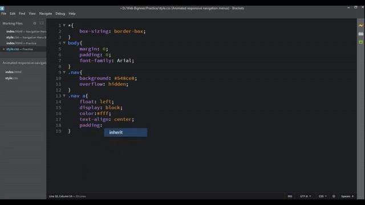Screen dimensions: 365x205
Task: Restore down the Brackets window
Action: coord(355,7)
